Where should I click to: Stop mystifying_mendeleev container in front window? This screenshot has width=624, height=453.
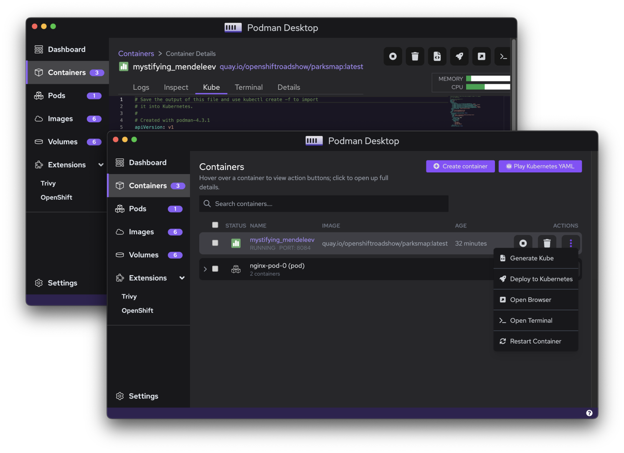523,243
